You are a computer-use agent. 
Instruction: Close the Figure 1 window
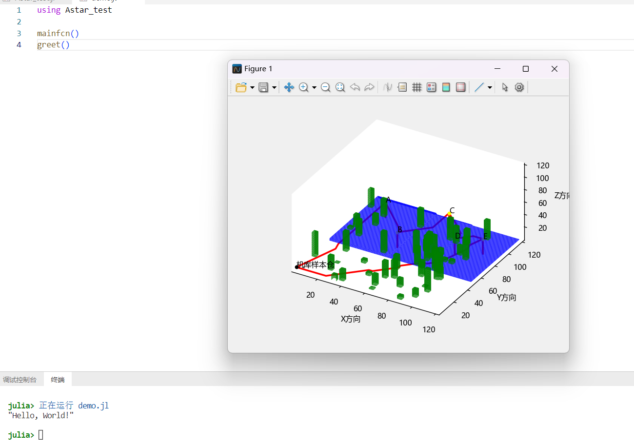(x=555, y=69)
